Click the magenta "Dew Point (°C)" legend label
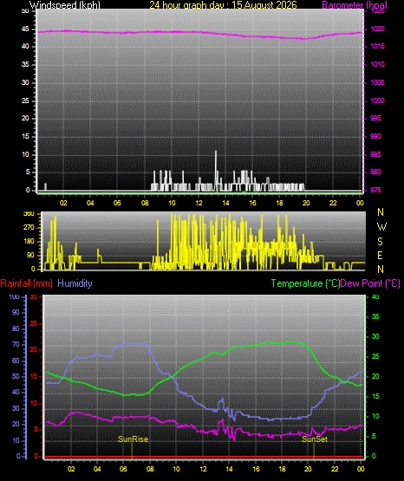The width and height of the screenshot is (404, 481). point(370,283)
